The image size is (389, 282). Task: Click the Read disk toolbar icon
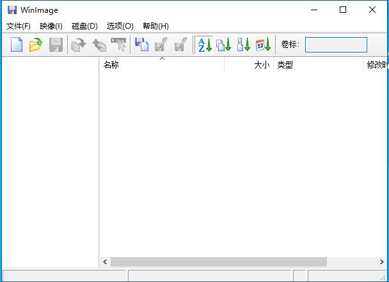[x=79, y=45]
